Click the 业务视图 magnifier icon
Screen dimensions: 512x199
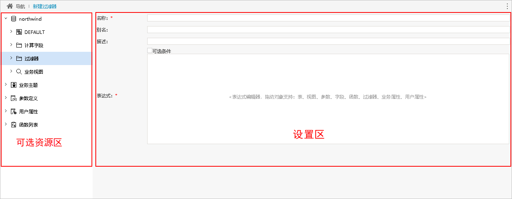pyautogui.click(x=19, y=72)
